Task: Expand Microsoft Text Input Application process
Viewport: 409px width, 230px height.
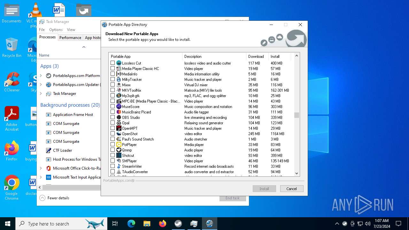Action: 41,177
